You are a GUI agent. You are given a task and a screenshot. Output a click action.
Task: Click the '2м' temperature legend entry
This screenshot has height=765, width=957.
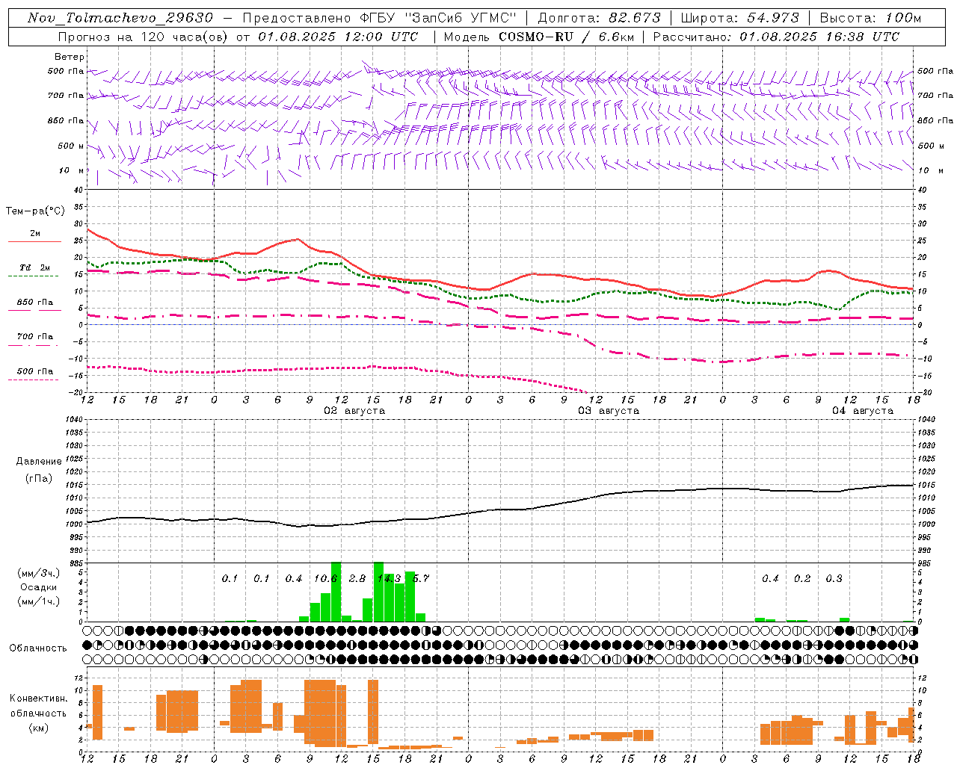pos(35,234)
